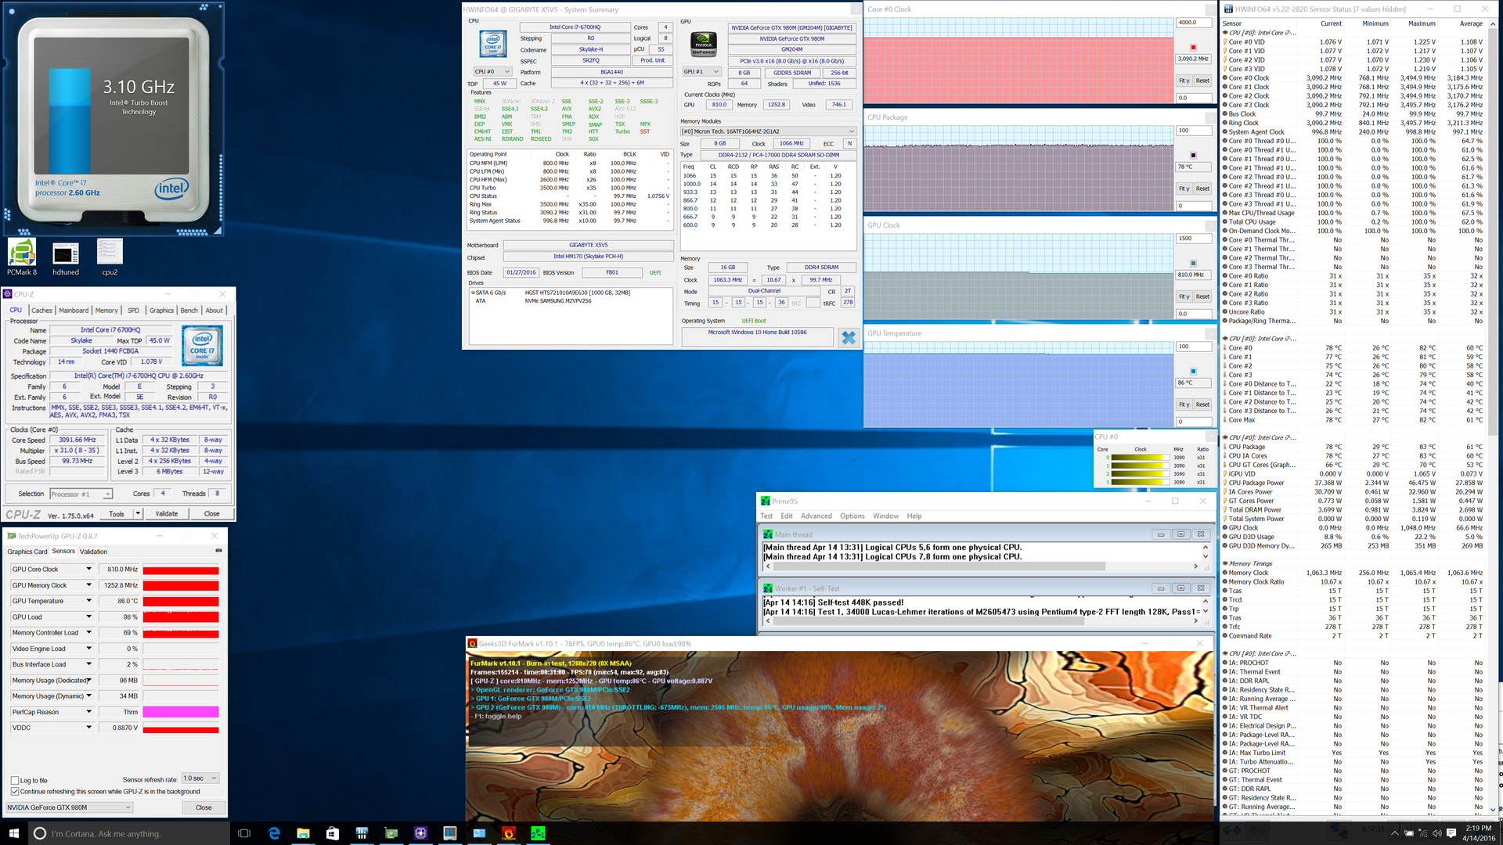Open the GPU Memory Clock sensor dropdown
This screenshot has width=1503, height=845.
(x=88, y=585)
